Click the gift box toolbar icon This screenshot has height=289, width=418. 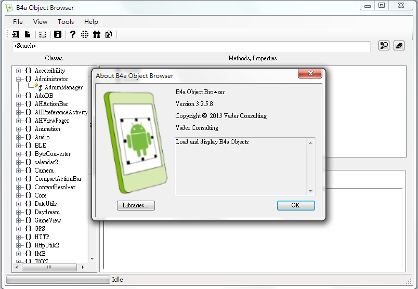pos(97,34)
